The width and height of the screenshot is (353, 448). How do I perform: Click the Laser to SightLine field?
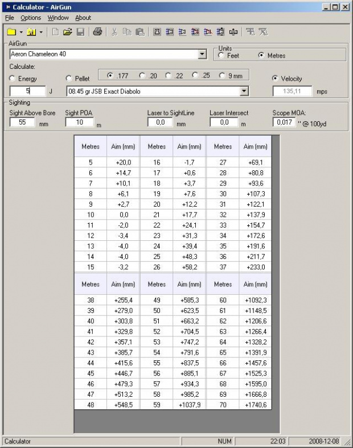tap(160, 122)
